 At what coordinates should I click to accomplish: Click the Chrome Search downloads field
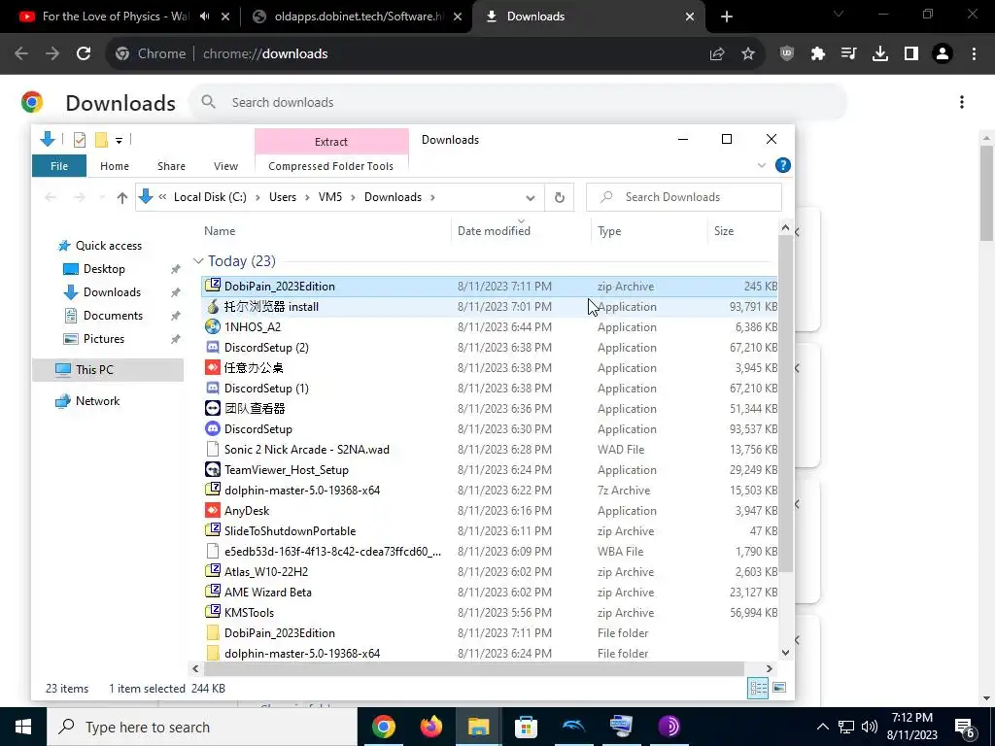pyautogui.click(x=518, y=102)
